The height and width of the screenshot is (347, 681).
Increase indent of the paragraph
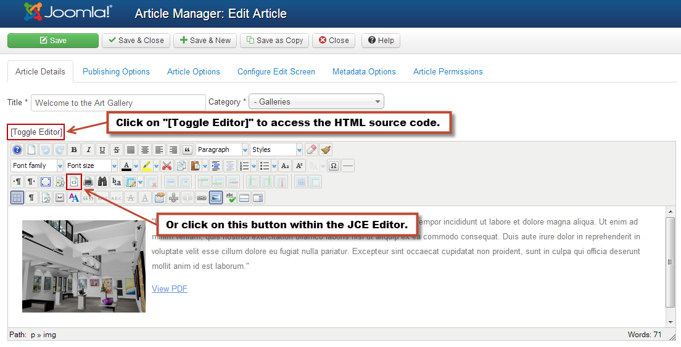tap(215, 166)
